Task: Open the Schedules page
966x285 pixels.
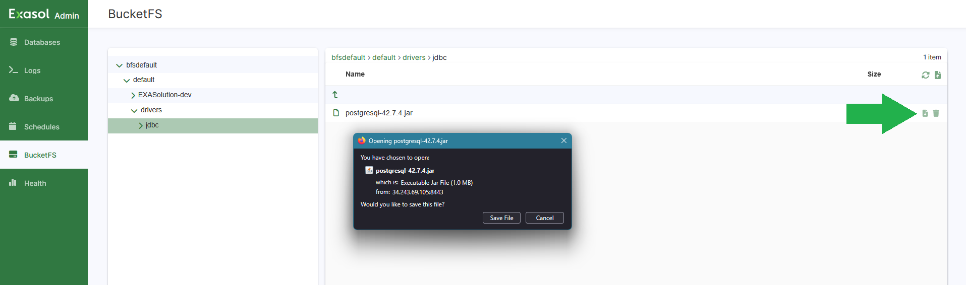Action: click(x=41, y=127)
